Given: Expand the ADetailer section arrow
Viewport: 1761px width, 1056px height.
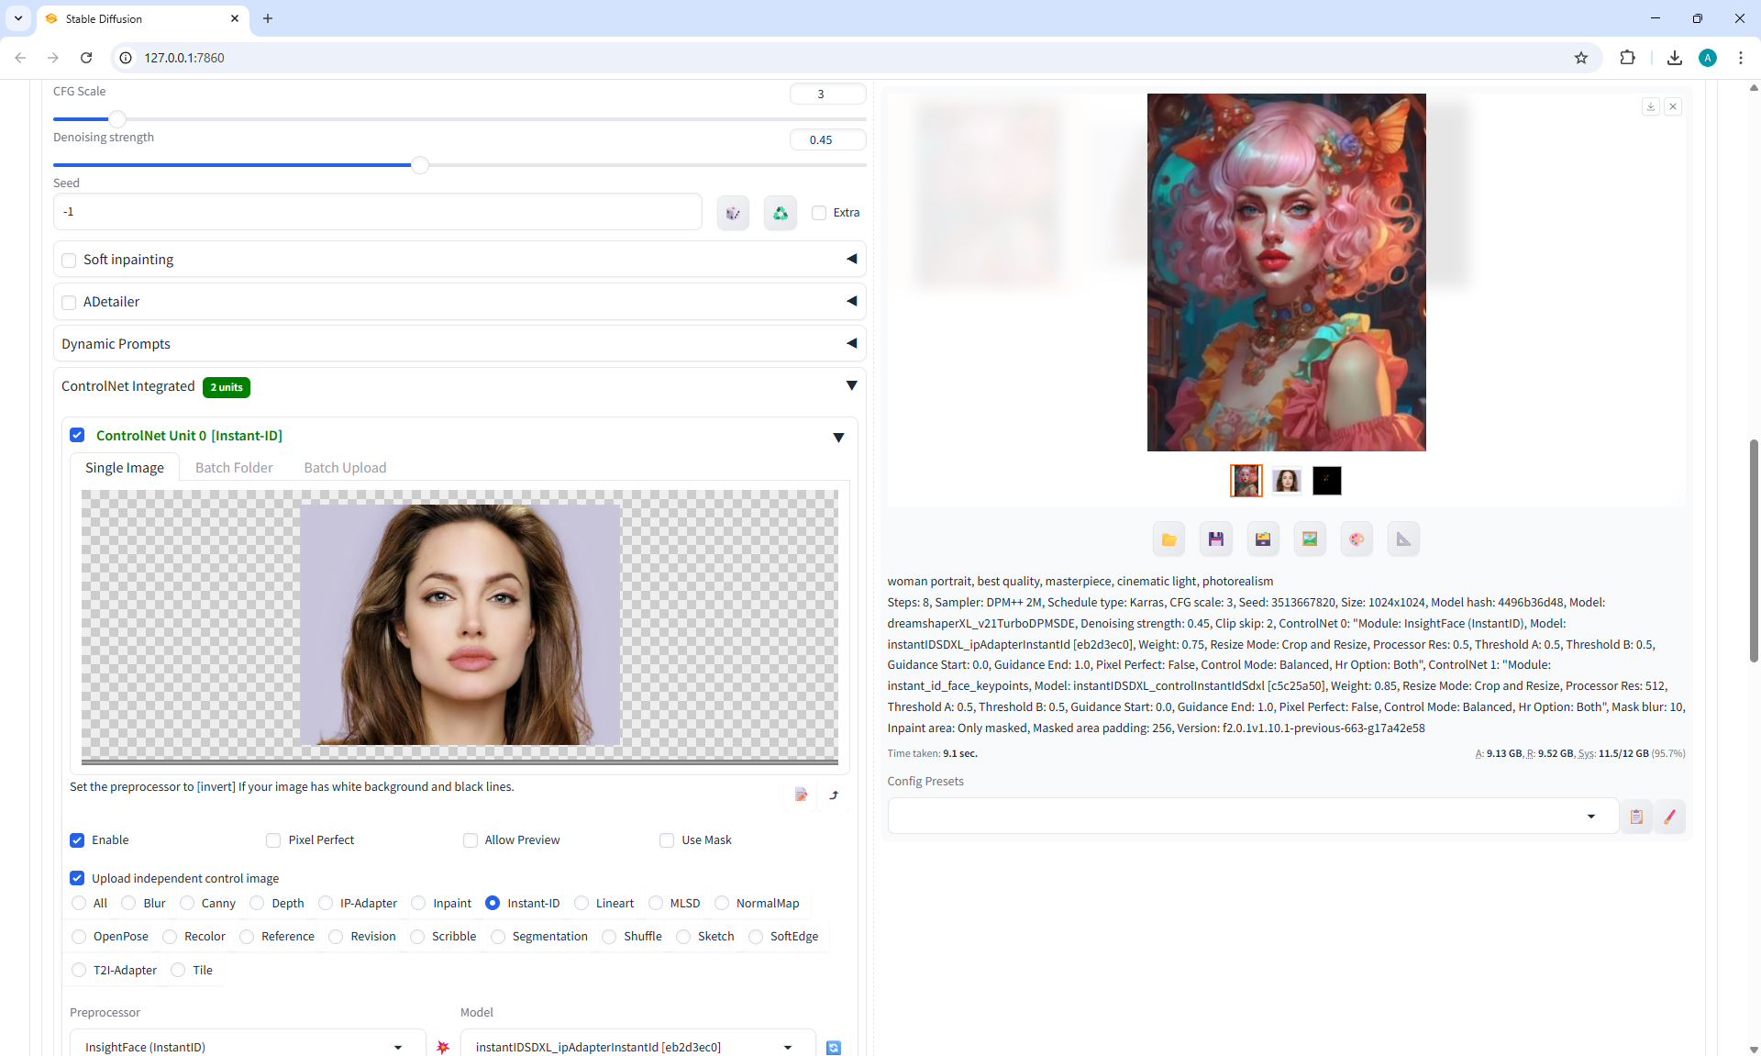Looking at the screenshot, I should click(x=851, y=301).
